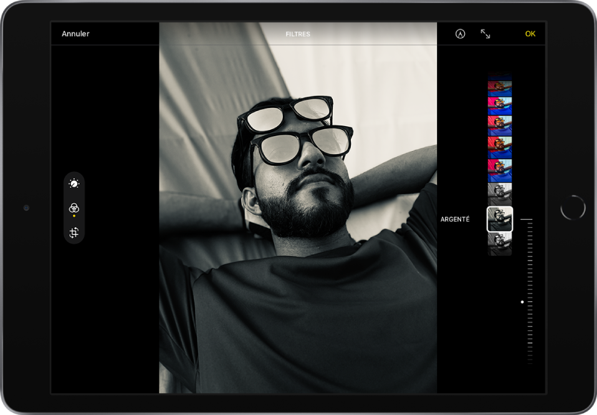Confirm edits with the yellow OK button
The height and width of the screenshot is (415, 597).
pos(530,34)
